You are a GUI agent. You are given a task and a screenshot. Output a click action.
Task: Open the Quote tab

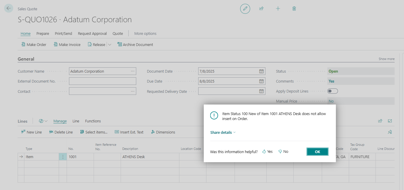point(118,33)
